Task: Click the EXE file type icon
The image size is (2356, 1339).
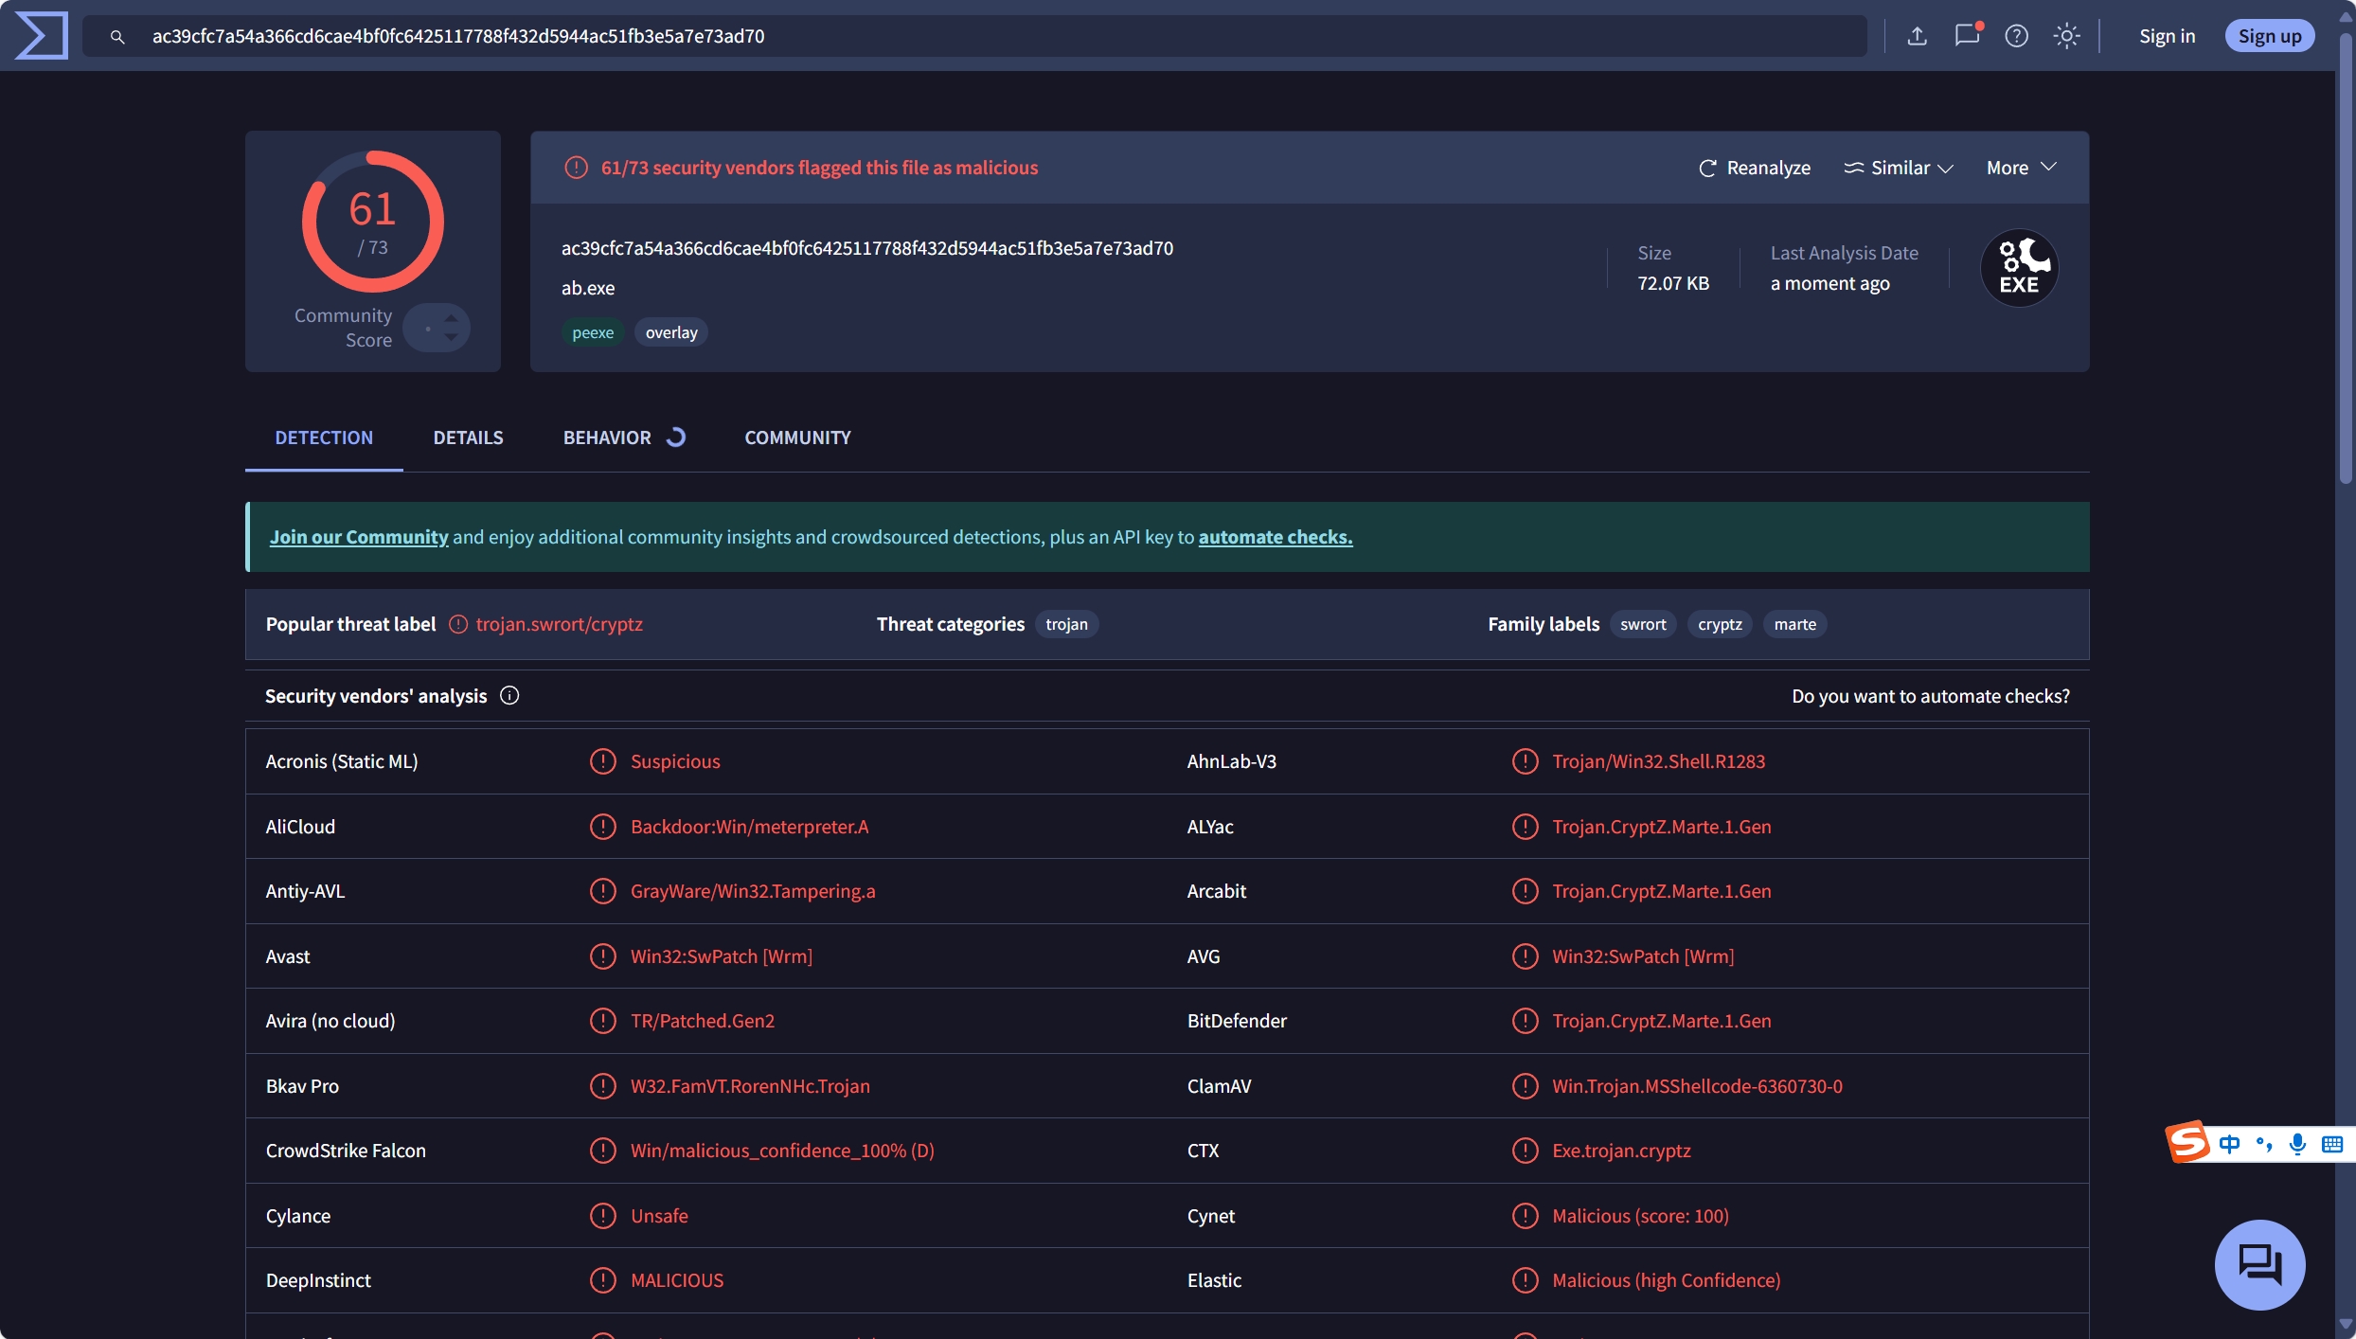Action: click(2019, 268)
